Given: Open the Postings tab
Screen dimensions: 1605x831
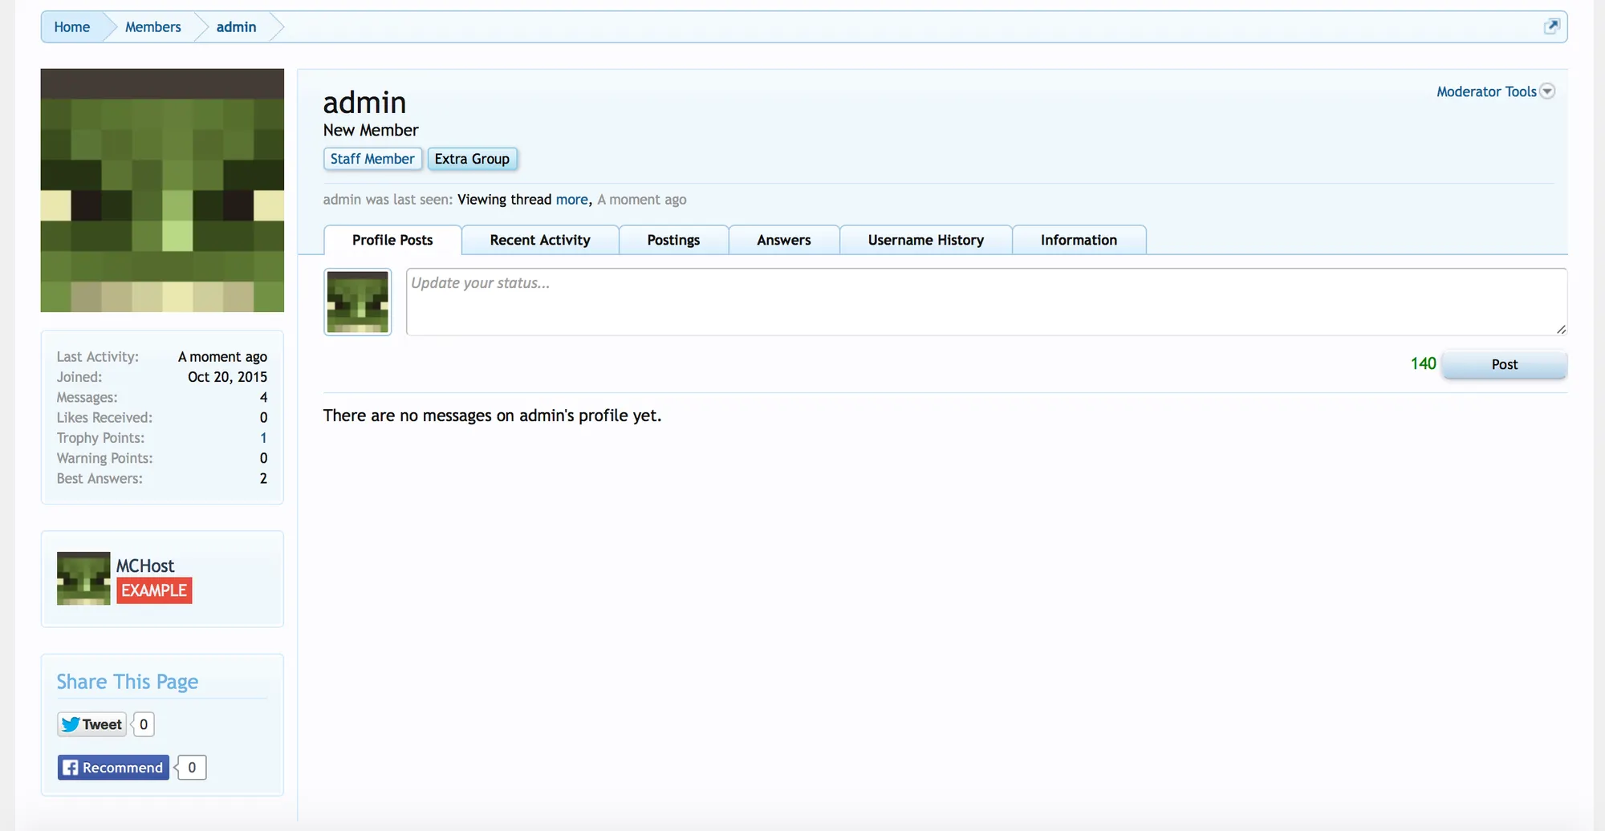Looking at the screenshot, I should 673,240.
